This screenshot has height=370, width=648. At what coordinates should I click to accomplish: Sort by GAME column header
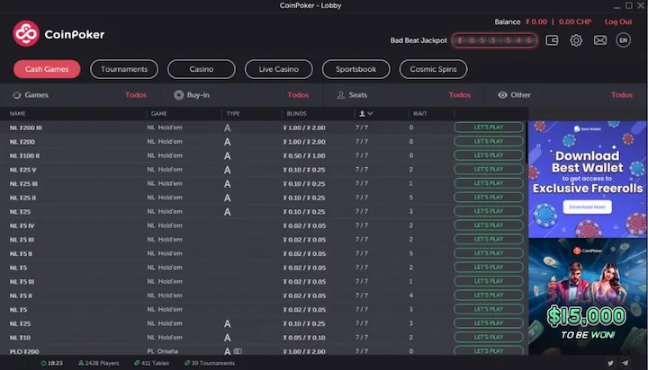point(158,113)
